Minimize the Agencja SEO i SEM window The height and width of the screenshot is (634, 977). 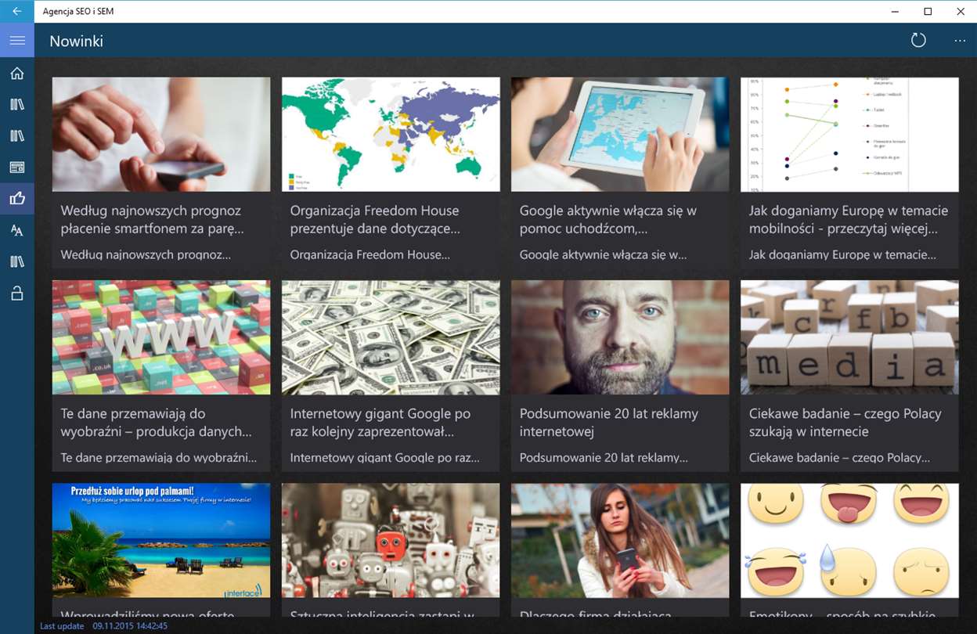coord(895,11)
